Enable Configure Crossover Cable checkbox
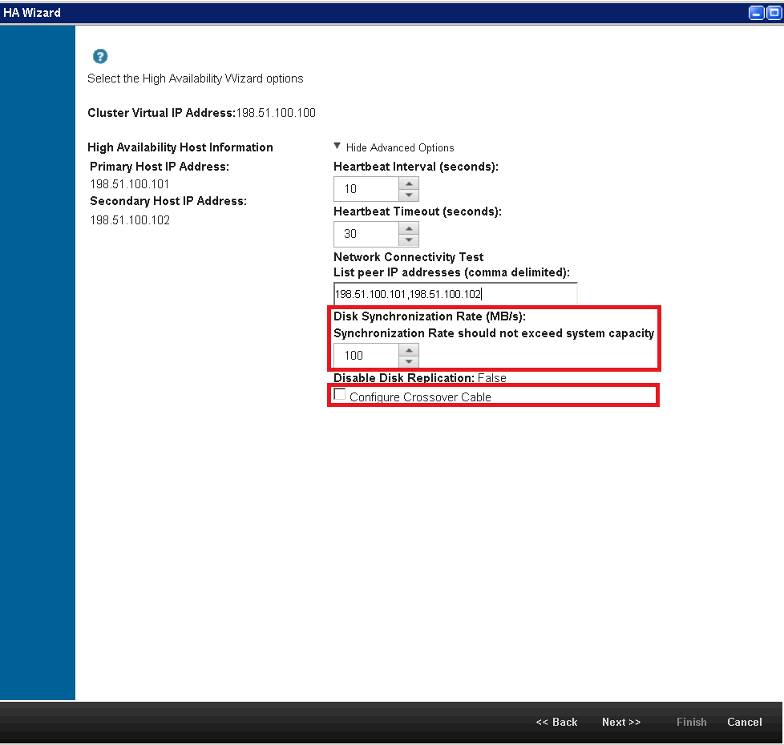The height and width of the screenshot is (745, 784). pos(340,394)
